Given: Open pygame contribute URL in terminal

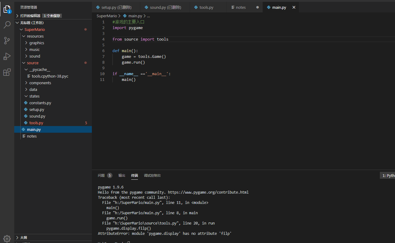Looking at the screenshot, I should pos(208,192).
